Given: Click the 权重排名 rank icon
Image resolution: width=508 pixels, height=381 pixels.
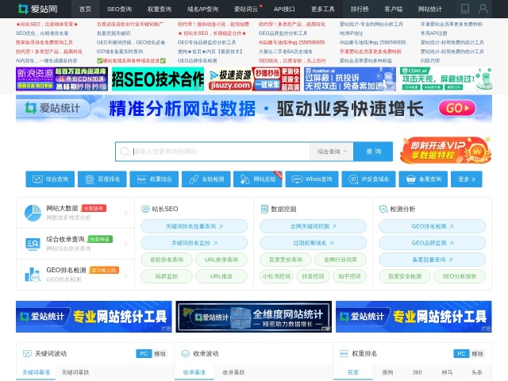Looking at the screenshot, I should click(344, 353).
